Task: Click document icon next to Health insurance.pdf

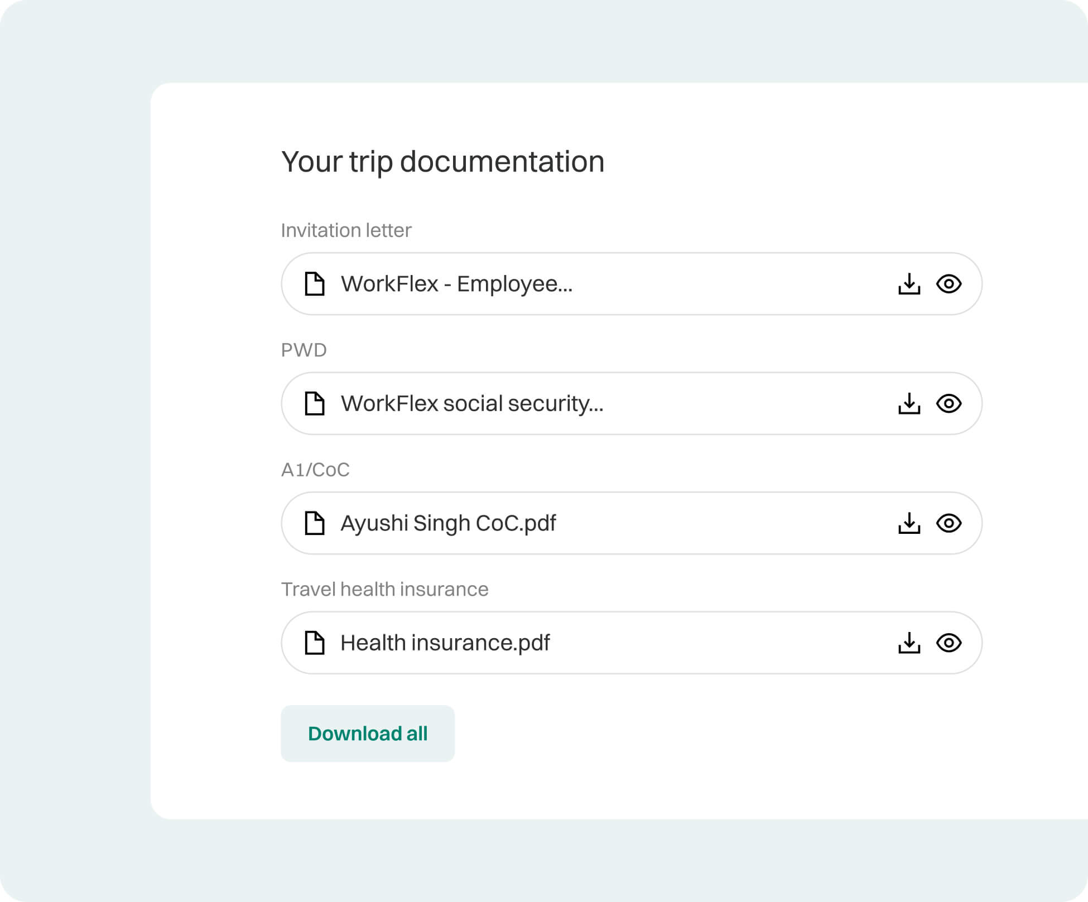Action: coord(315,643)
